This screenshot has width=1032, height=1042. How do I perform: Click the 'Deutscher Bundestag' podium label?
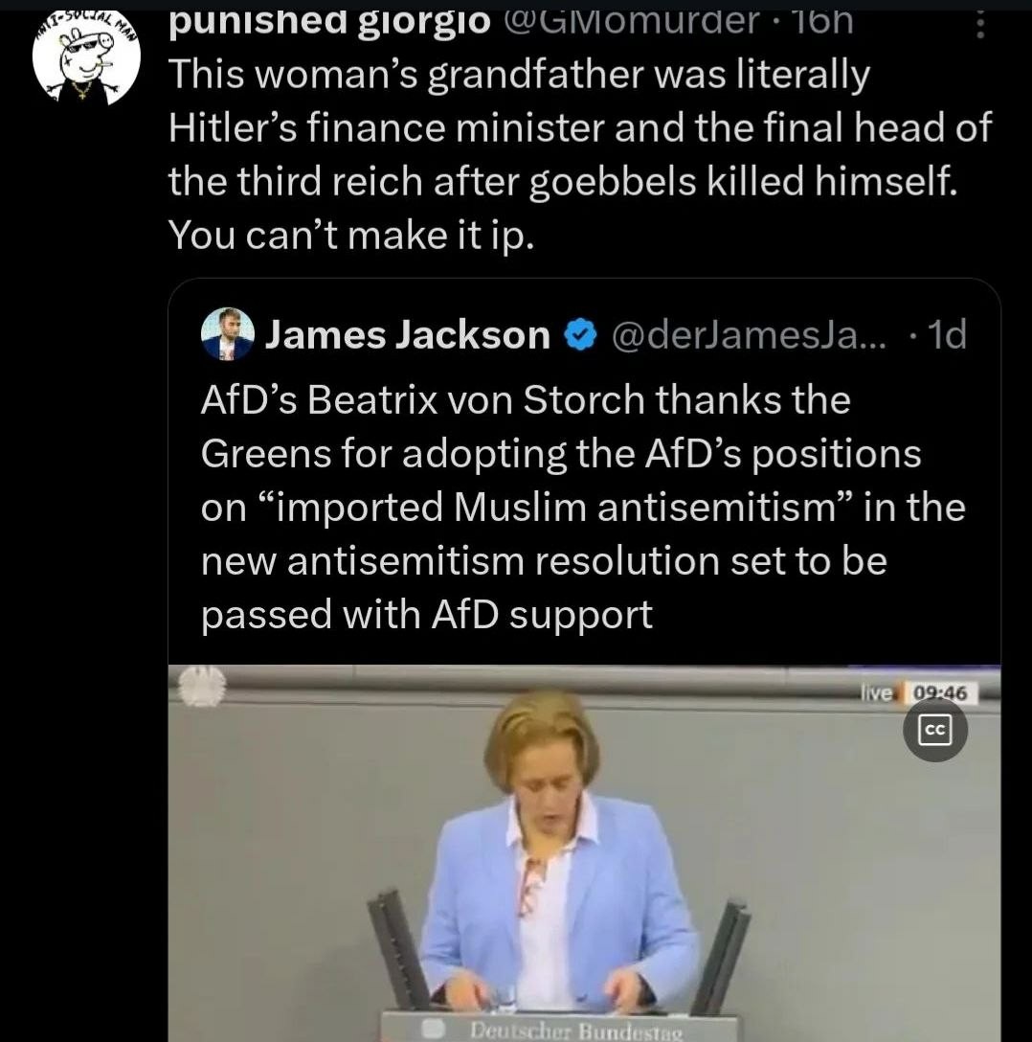pos(576,1031)
